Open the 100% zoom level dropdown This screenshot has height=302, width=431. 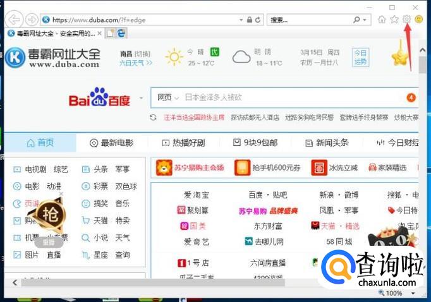[413, 293]
